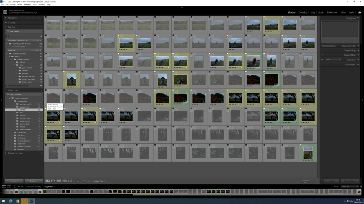Toggle the flag on the last grid photo, 120

pos(300,145)
